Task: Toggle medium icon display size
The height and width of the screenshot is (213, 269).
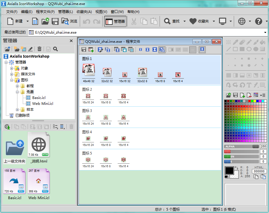Action: pos(148,50)
